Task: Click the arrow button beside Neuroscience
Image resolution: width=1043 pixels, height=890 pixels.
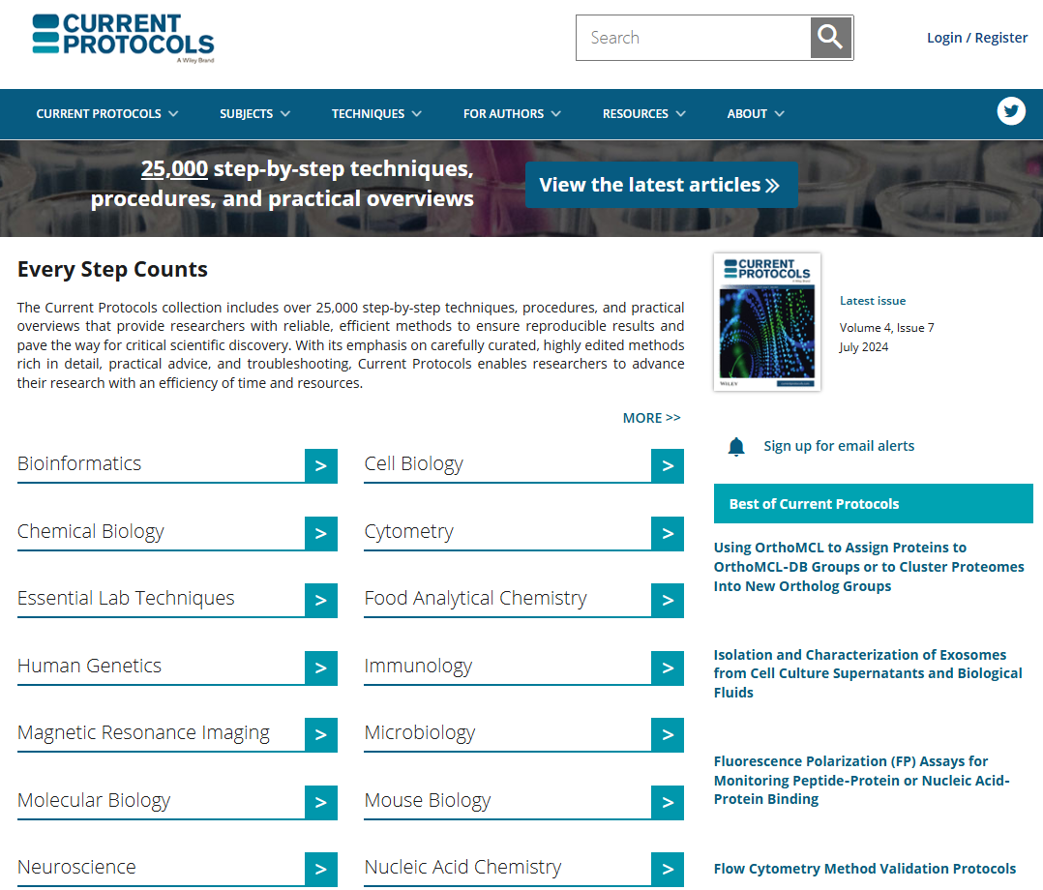Action: (320, 870)
